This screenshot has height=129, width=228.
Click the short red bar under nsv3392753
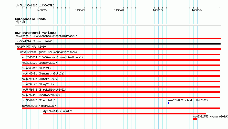[x=195, y=119]
